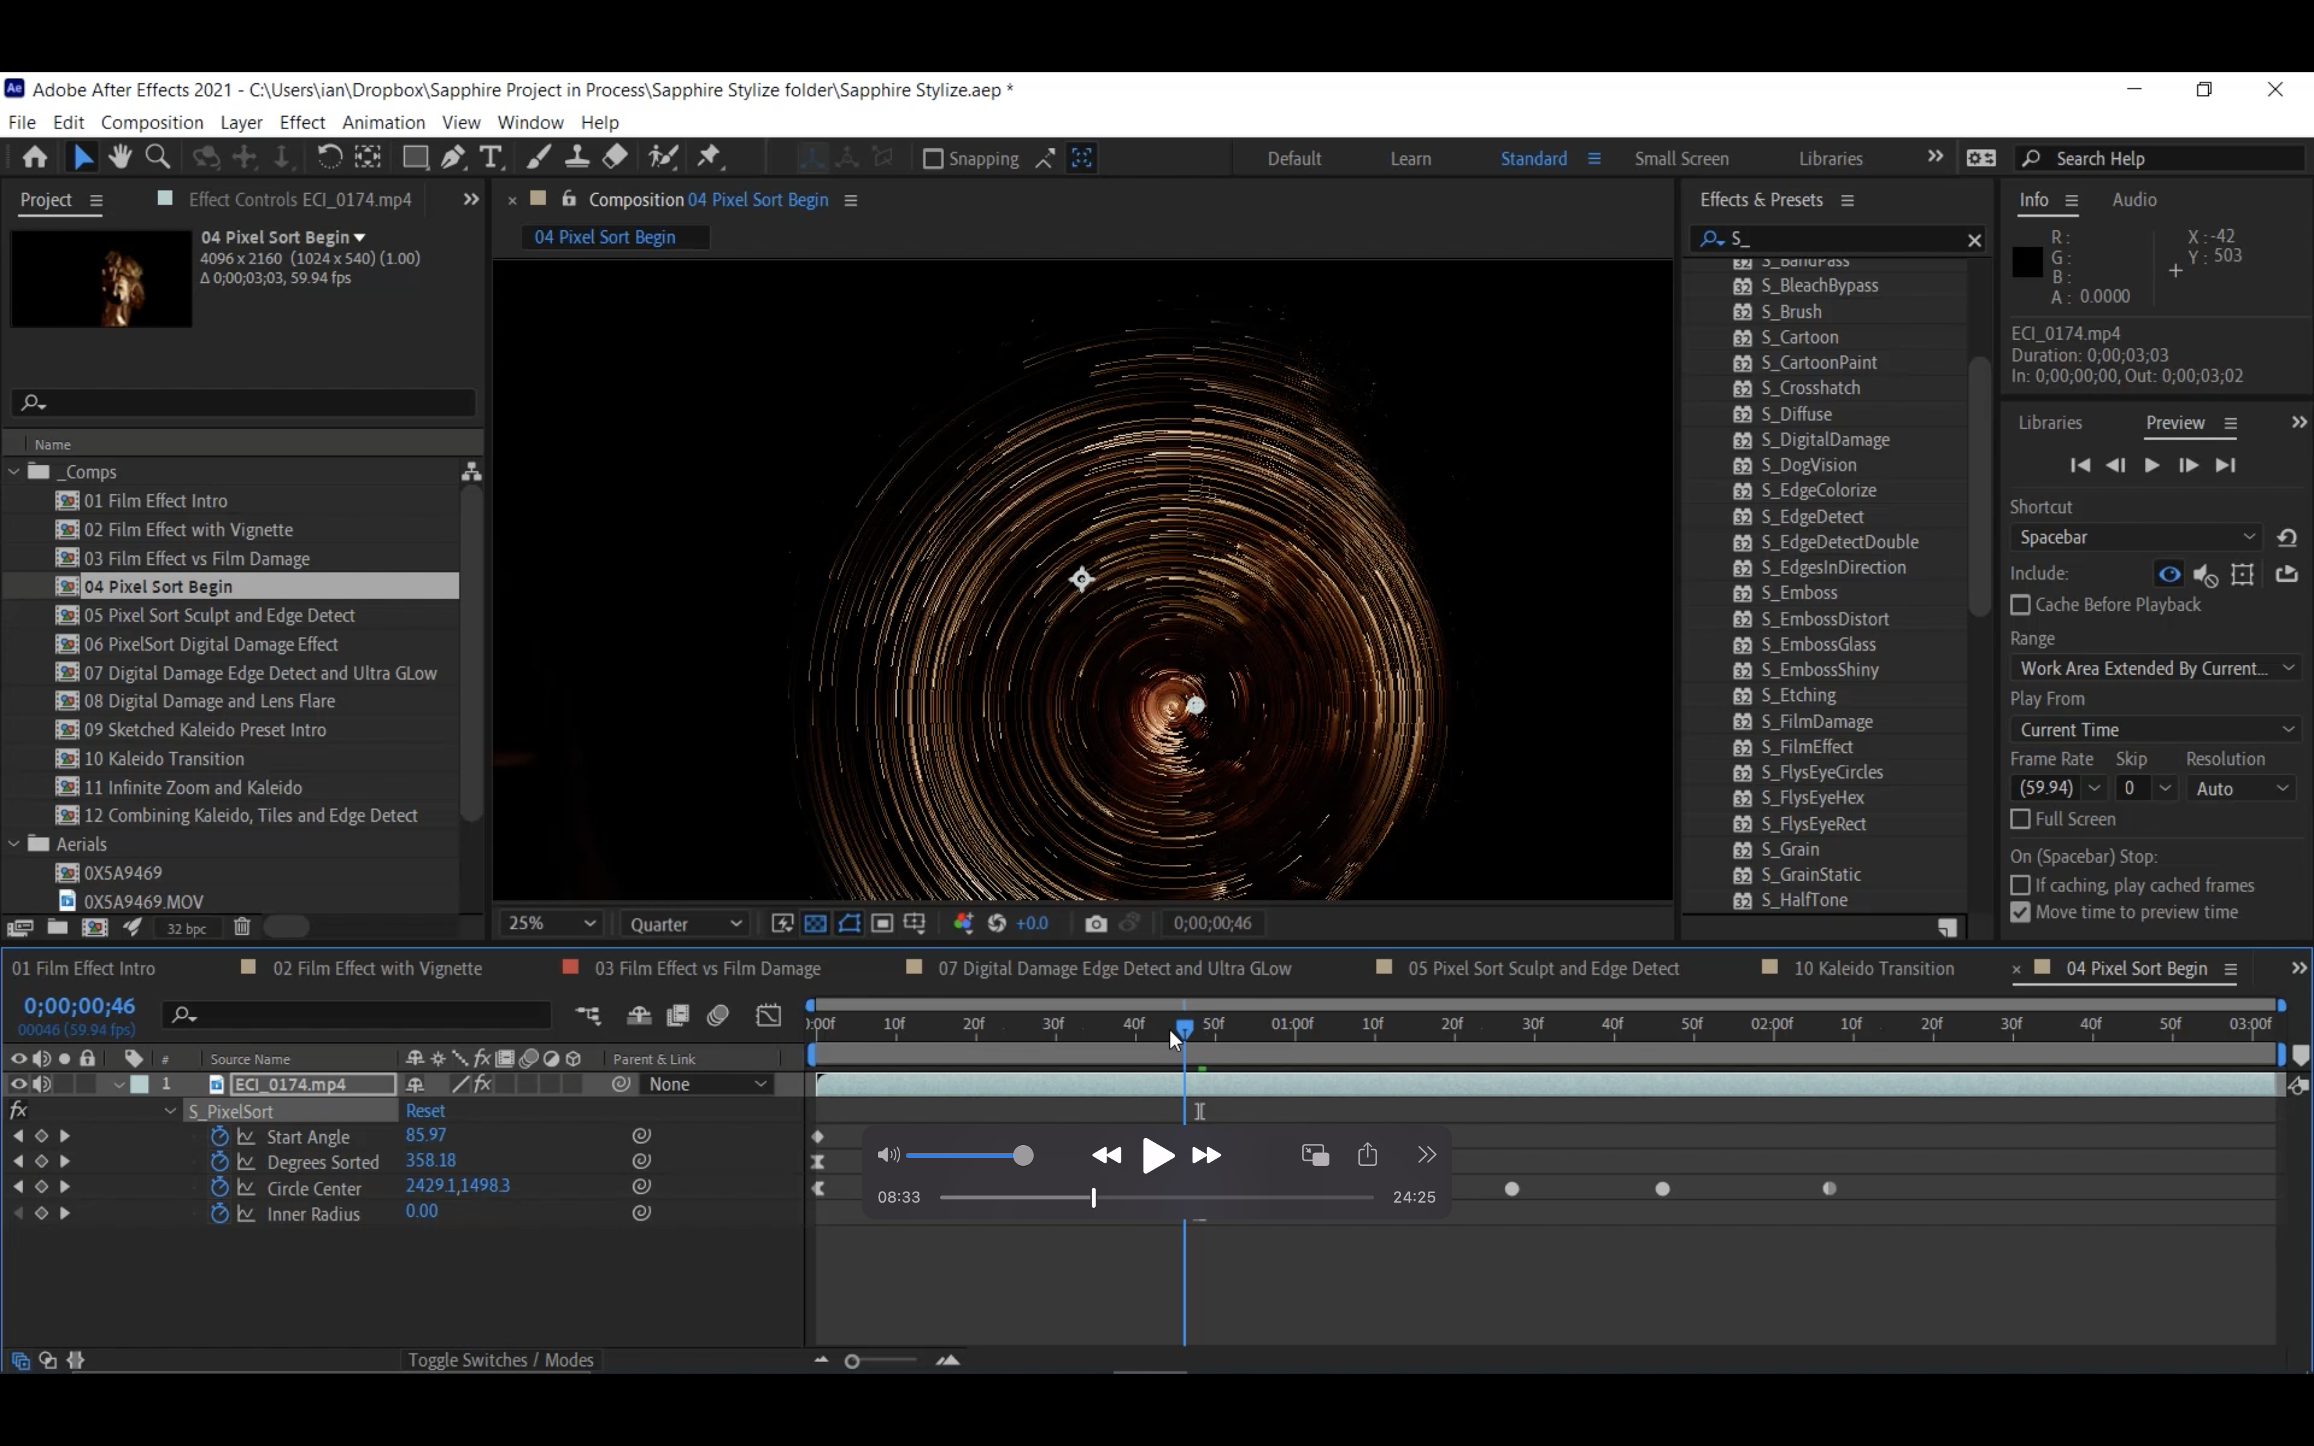Click Toggle Switches / Modes button
Screen dimensions: 2314x1446
(x=500, y=1360)
